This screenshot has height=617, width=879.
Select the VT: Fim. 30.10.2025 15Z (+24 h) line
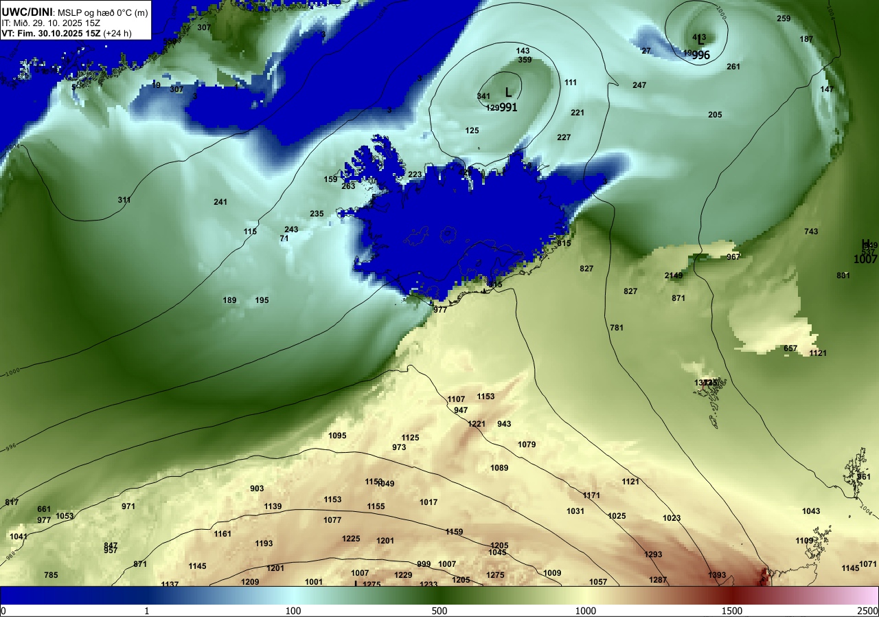[x=67, y=33]
